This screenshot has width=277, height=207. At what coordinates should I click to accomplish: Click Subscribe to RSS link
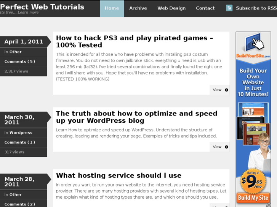(x=256, y=8)
